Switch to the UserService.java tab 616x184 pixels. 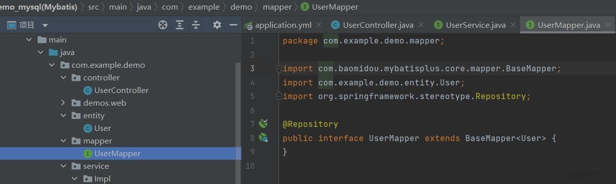(475, 25)
